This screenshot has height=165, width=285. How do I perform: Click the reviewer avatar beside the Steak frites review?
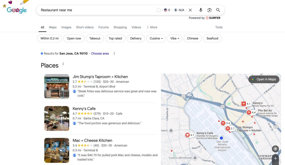click(74, 91)
